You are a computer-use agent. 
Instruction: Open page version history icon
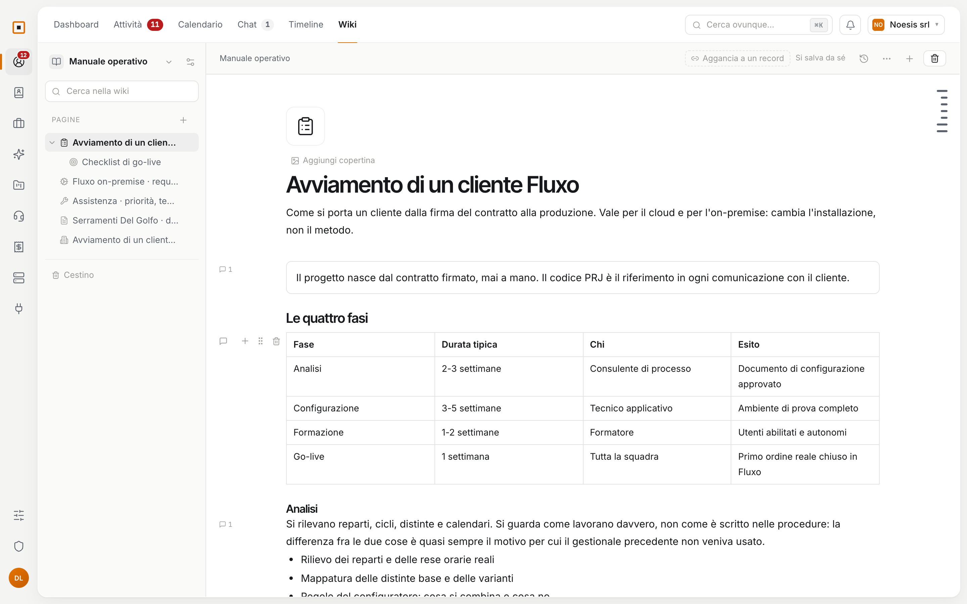864,59
